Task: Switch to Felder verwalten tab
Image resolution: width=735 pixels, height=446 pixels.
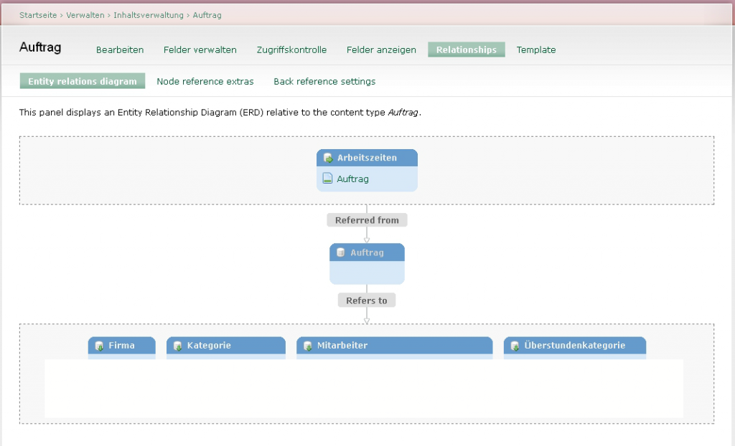Action: pos(200,49)
